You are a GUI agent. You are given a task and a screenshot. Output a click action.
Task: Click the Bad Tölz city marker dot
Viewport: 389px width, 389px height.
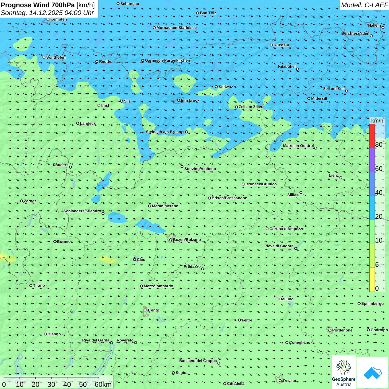(x=198, y=13)
